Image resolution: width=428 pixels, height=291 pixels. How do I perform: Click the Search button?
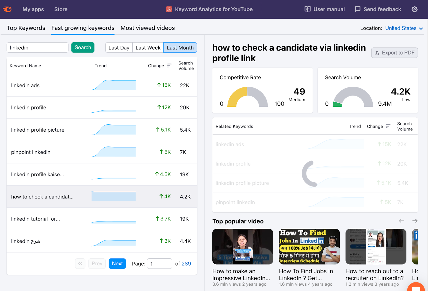coord(83,47)
